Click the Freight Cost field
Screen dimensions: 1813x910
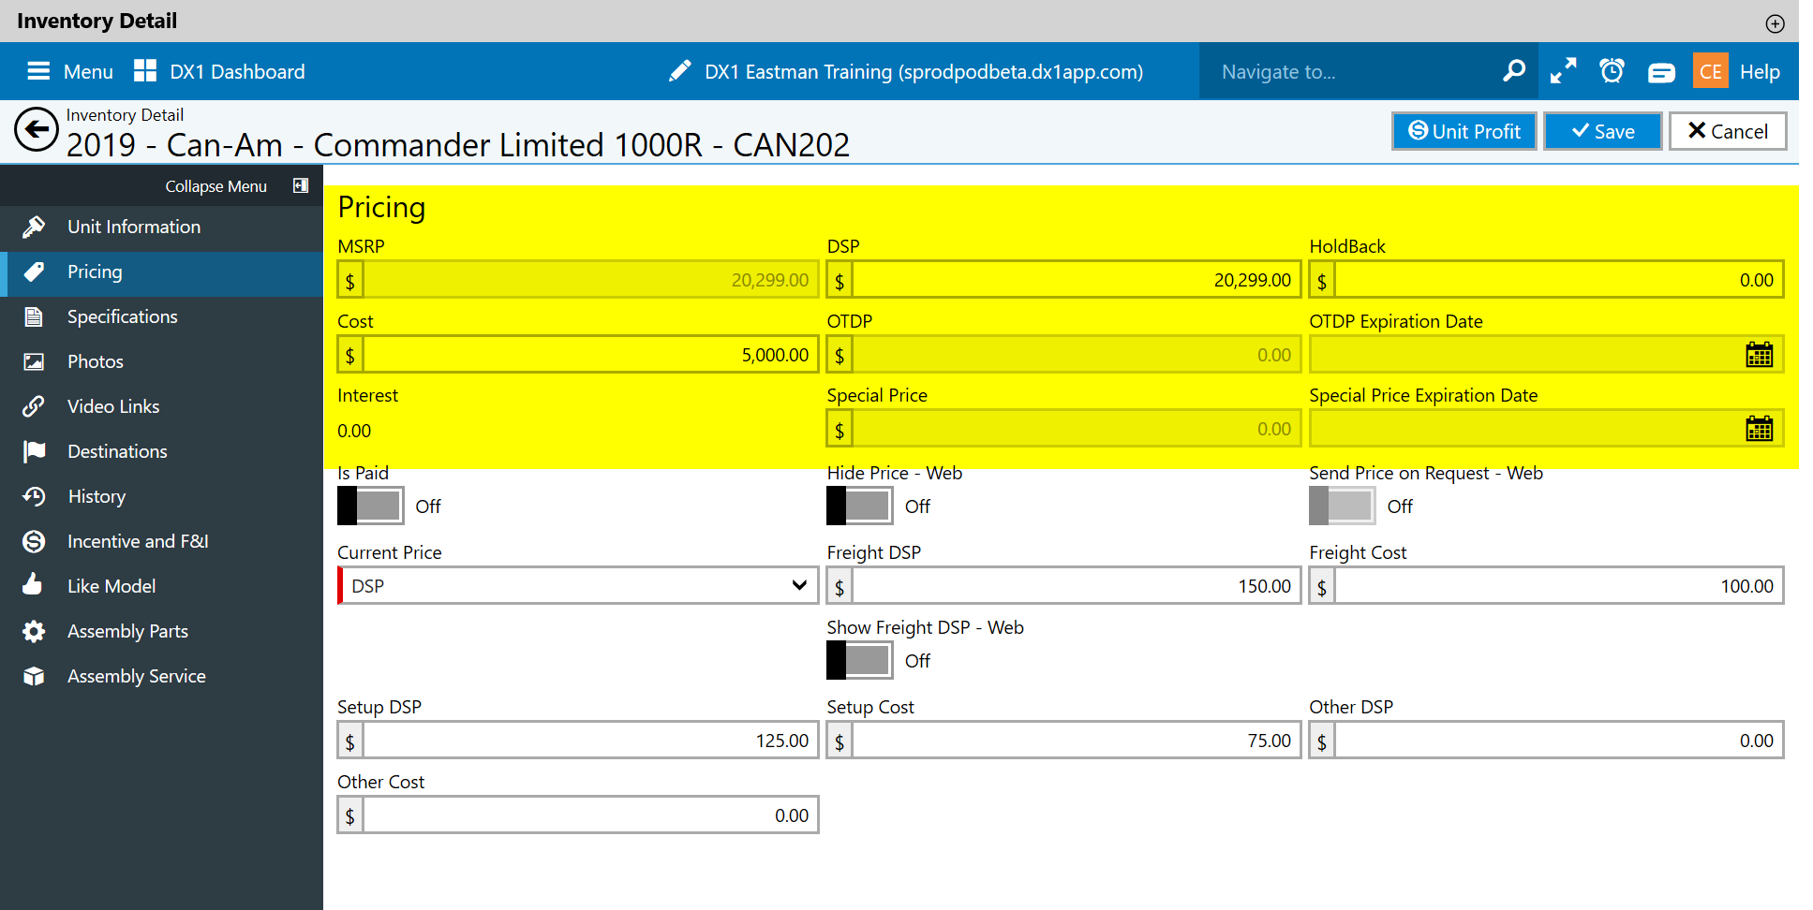(x=1558, y=586)
